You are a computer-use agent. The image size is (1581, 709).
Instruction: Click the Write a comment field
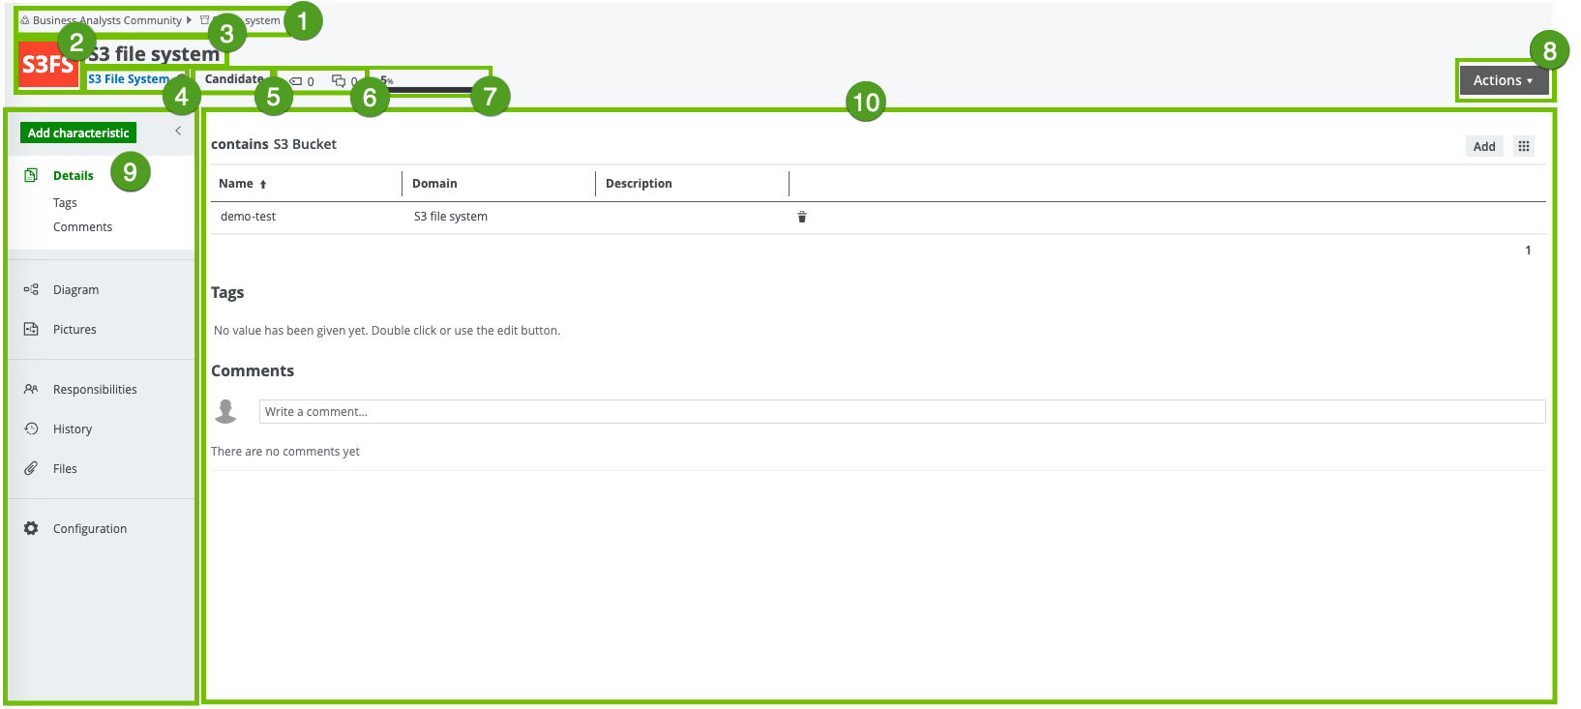click(901, 412)
